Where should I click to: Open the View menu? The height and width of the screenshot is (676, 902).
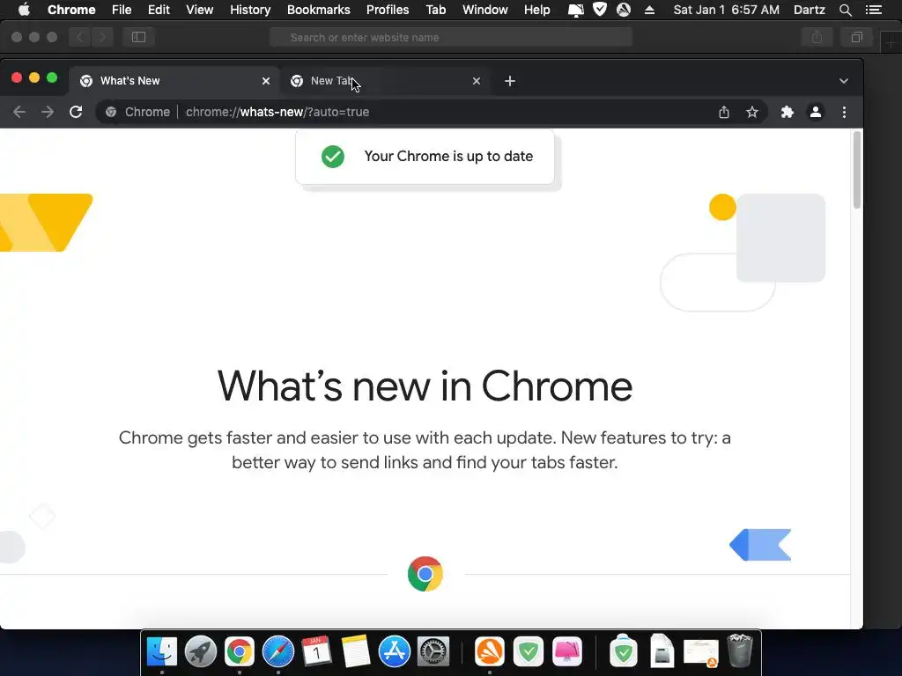tap(200, 10)
